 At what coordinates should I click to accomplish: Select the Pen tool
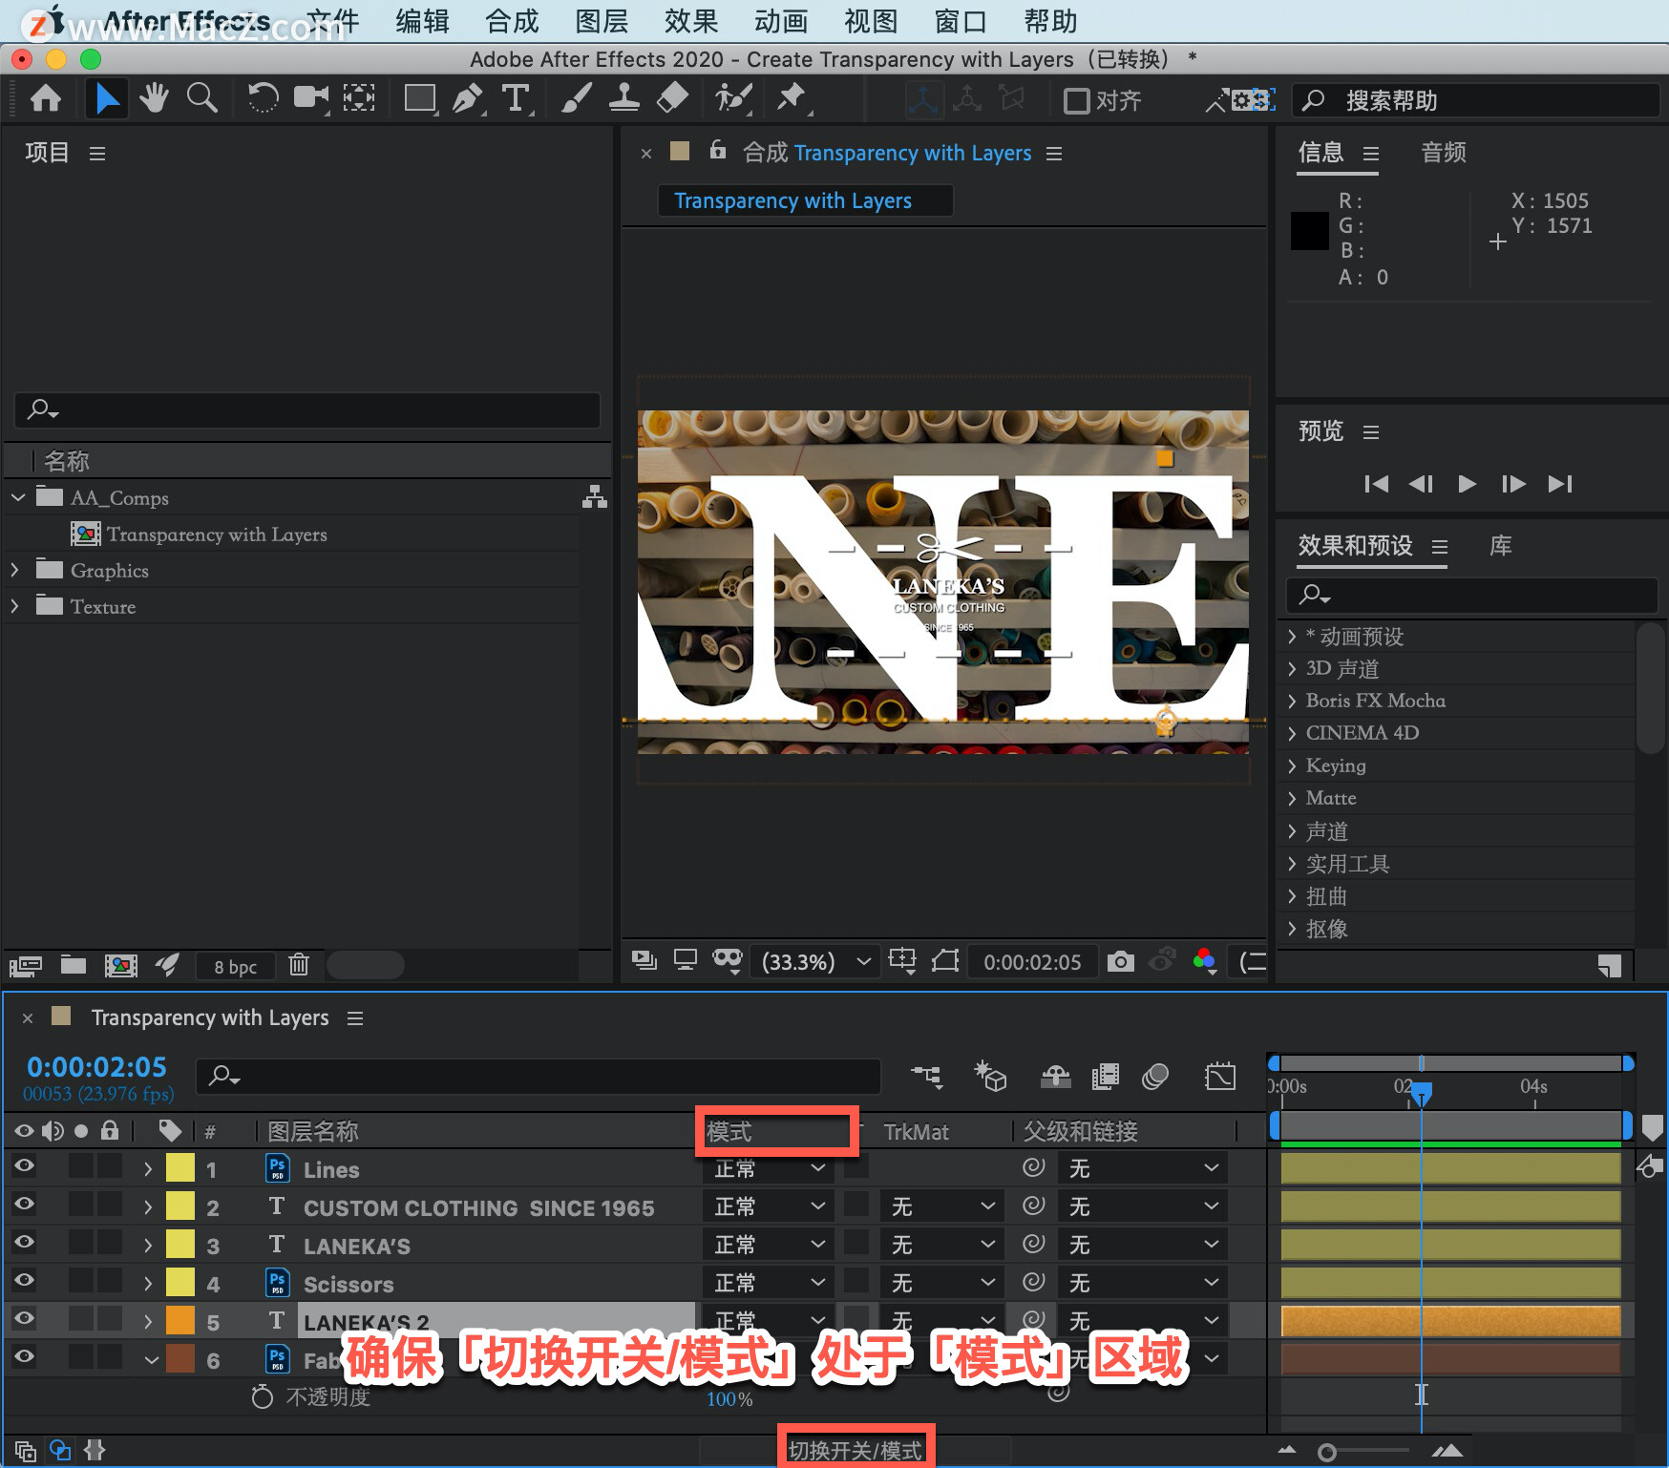tap(468, 98)
